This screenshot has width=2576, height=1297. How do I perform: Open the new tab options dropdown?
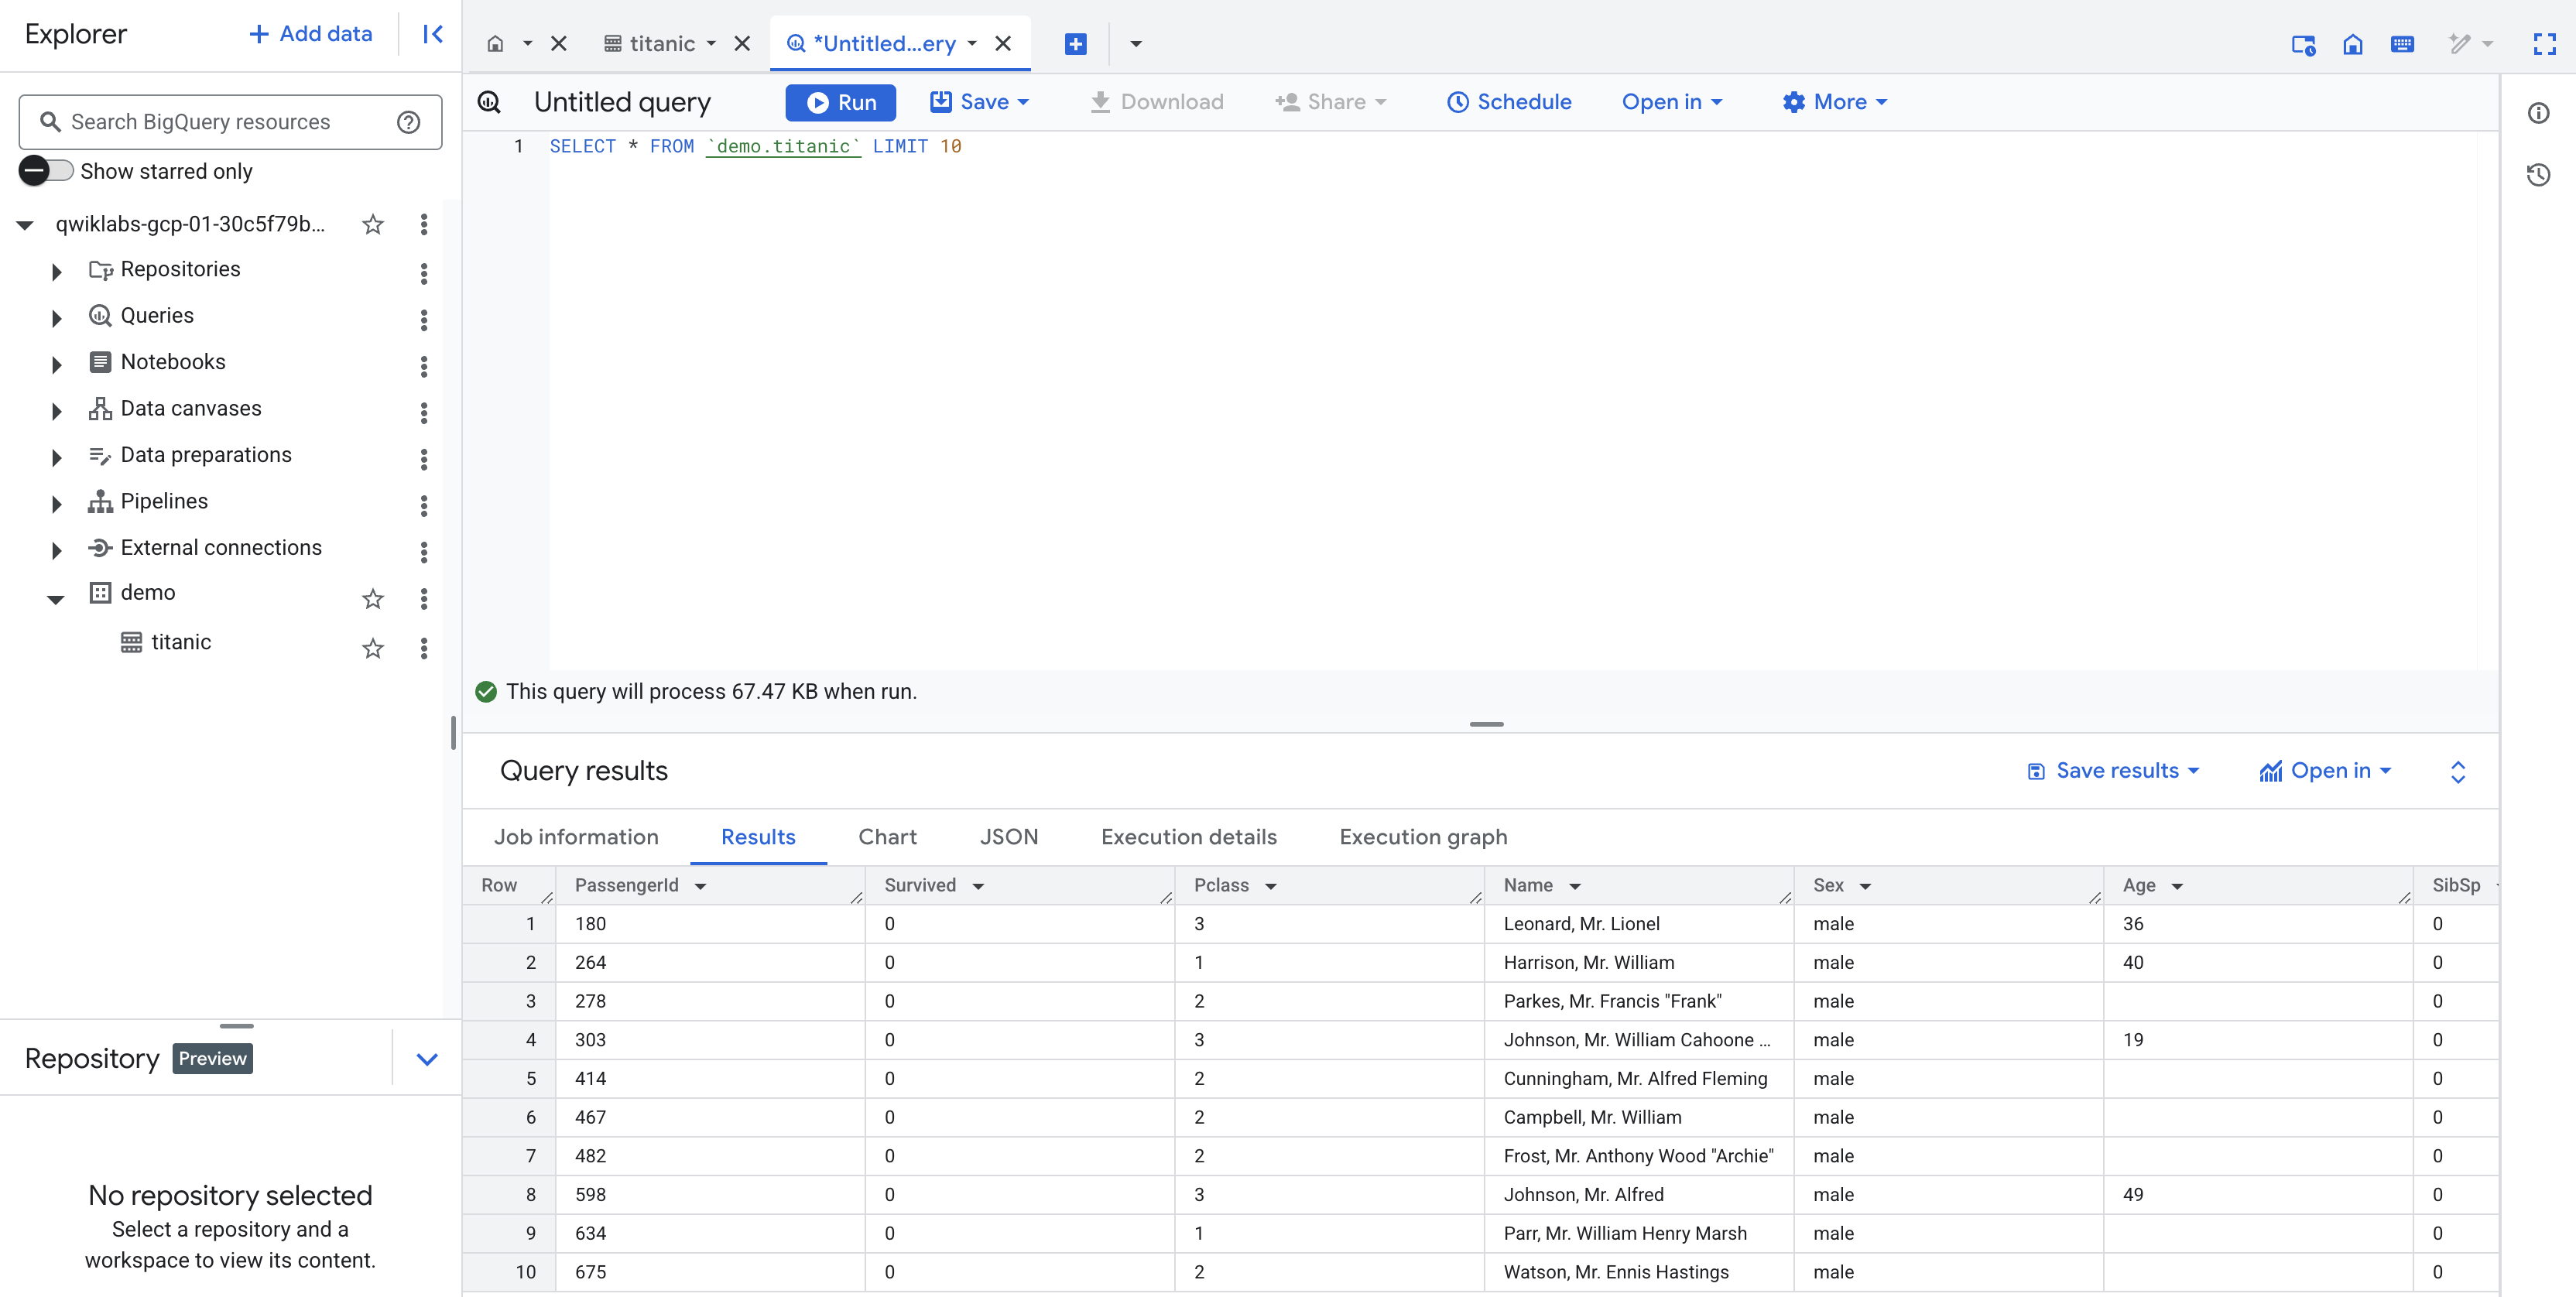1136,44
